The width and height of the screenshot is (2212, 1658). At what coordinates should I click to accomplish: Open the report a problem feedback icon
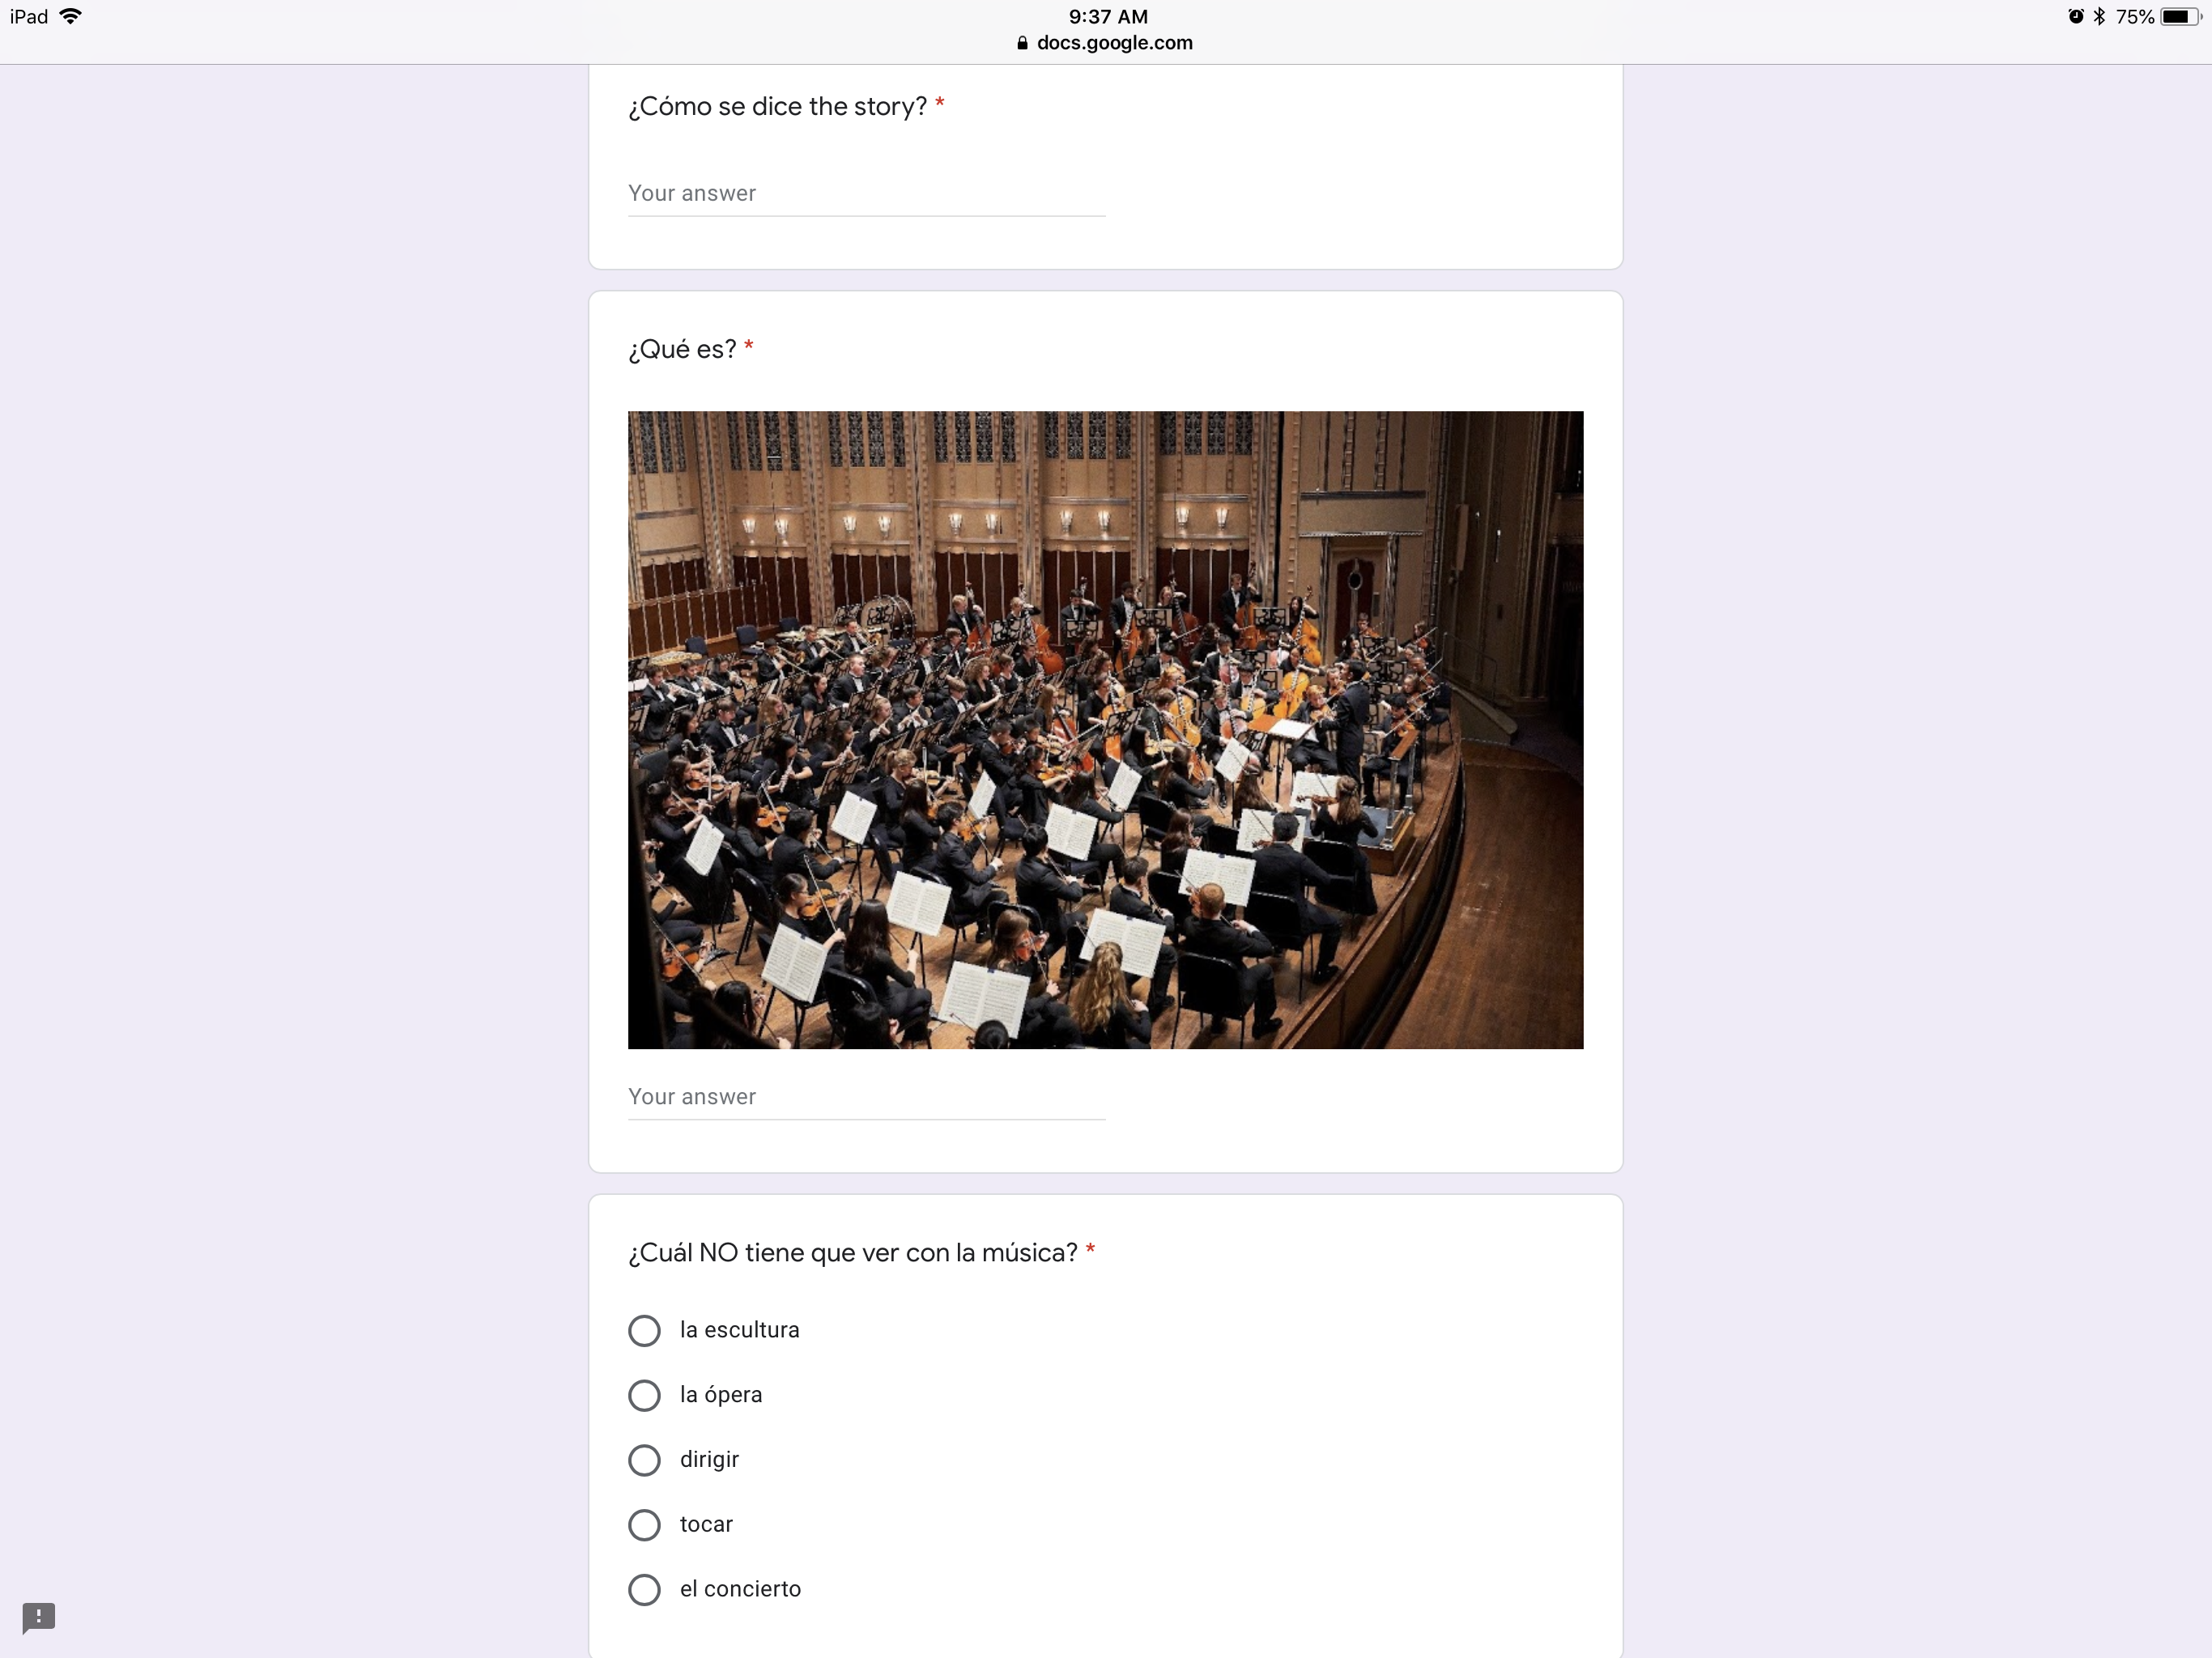pos(39,1616)
